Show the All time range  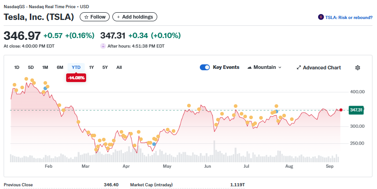[119, 68]
